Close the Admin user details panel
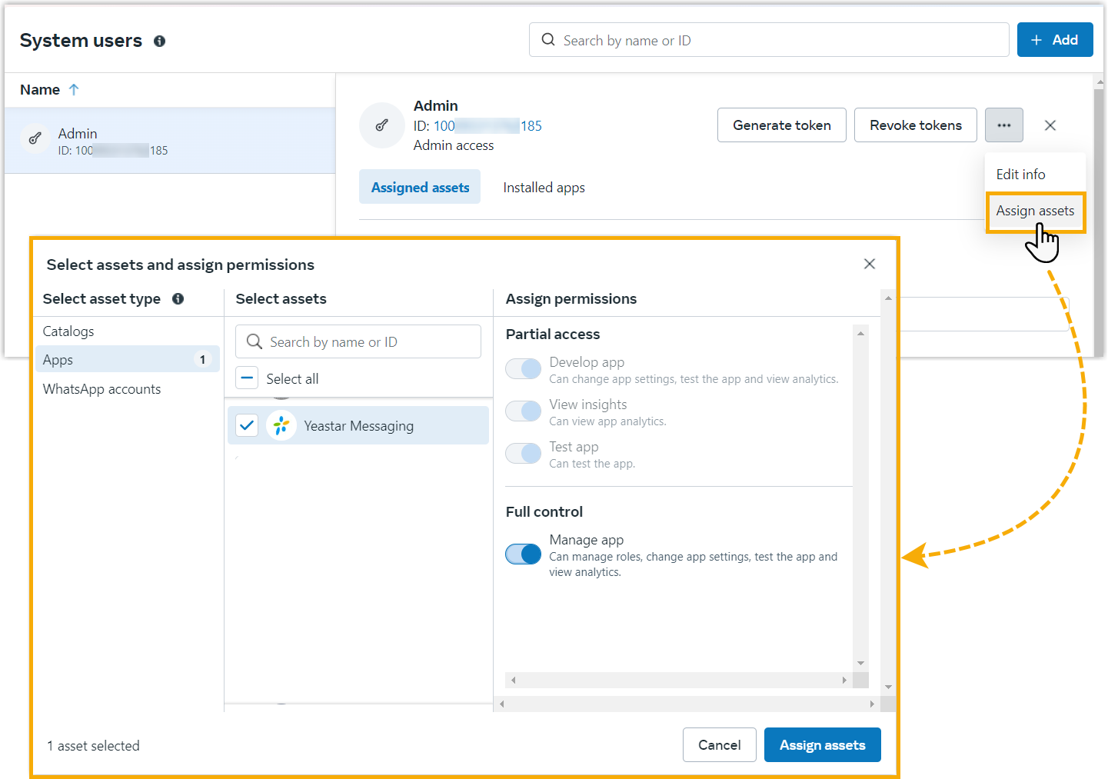This screenshot has height=779, width=1108. click(1050, 125)
